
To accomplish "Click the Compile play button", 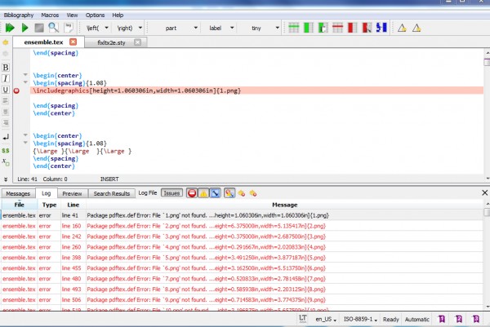I will coord(24,28).
